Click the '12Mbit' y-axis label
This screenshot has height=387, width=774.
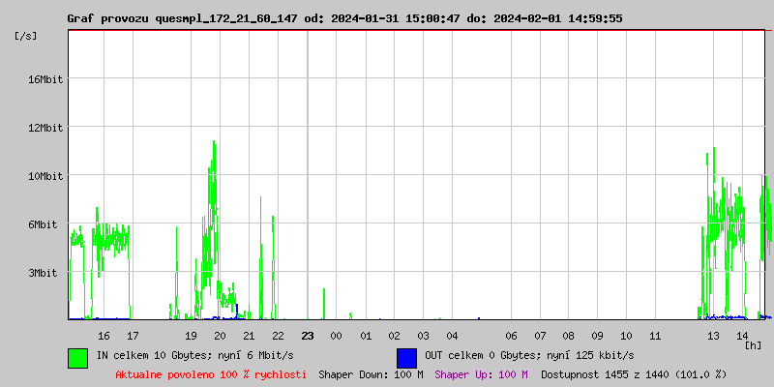45,129
